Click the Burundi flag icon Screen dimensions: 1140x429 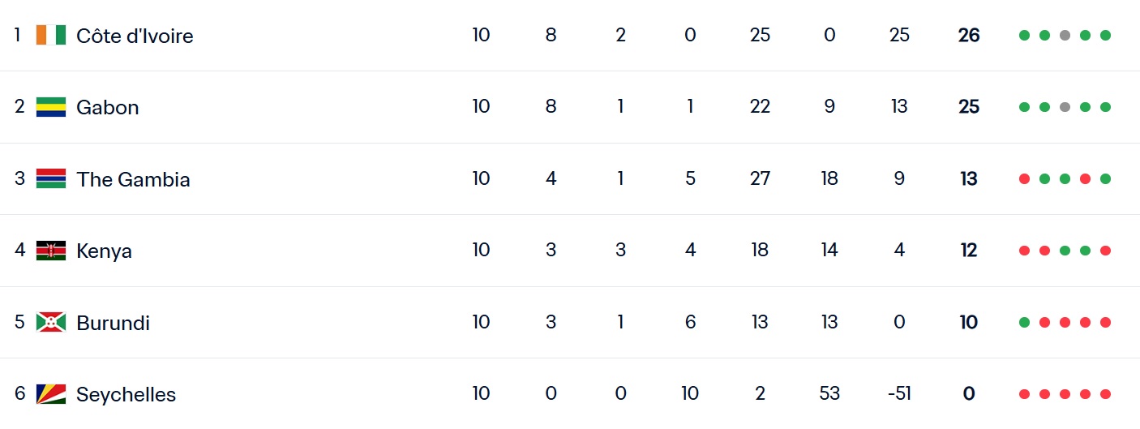click(51, 323)
